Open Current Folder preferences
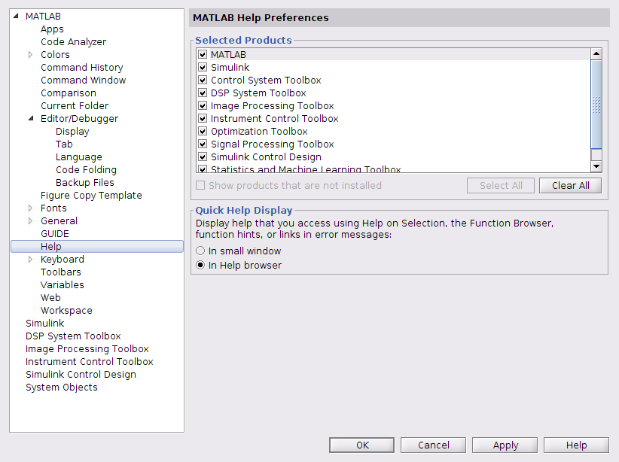 [x=75, y=106]
